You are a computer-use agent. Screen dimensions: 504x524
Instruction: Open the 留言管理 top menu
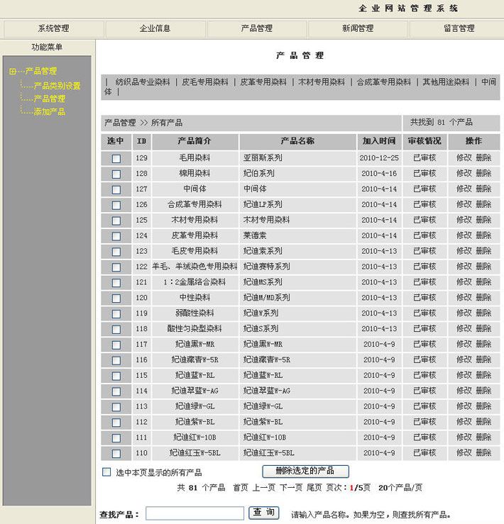point(459,29)
